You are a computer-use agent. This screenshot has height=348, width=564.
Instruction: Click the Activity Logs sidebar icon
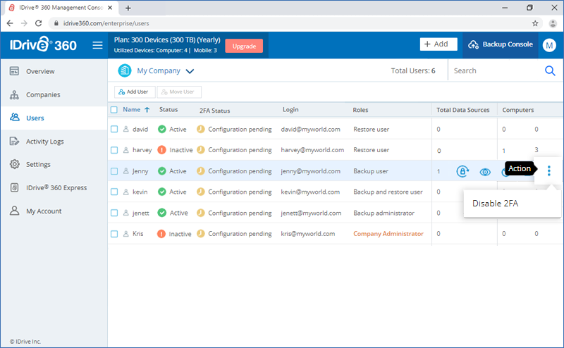point(14,142)
